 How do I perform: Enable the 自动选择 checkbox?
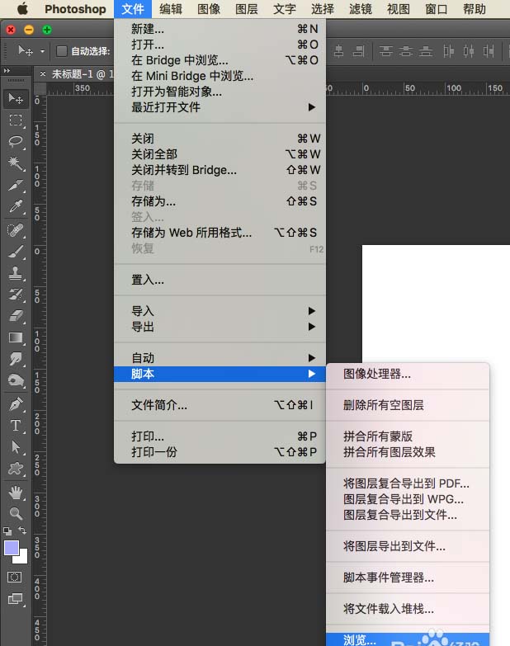point(61,51)
